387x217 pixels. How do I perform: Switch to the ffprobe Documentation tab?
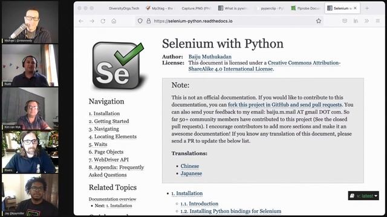click(x=305, y=8)
